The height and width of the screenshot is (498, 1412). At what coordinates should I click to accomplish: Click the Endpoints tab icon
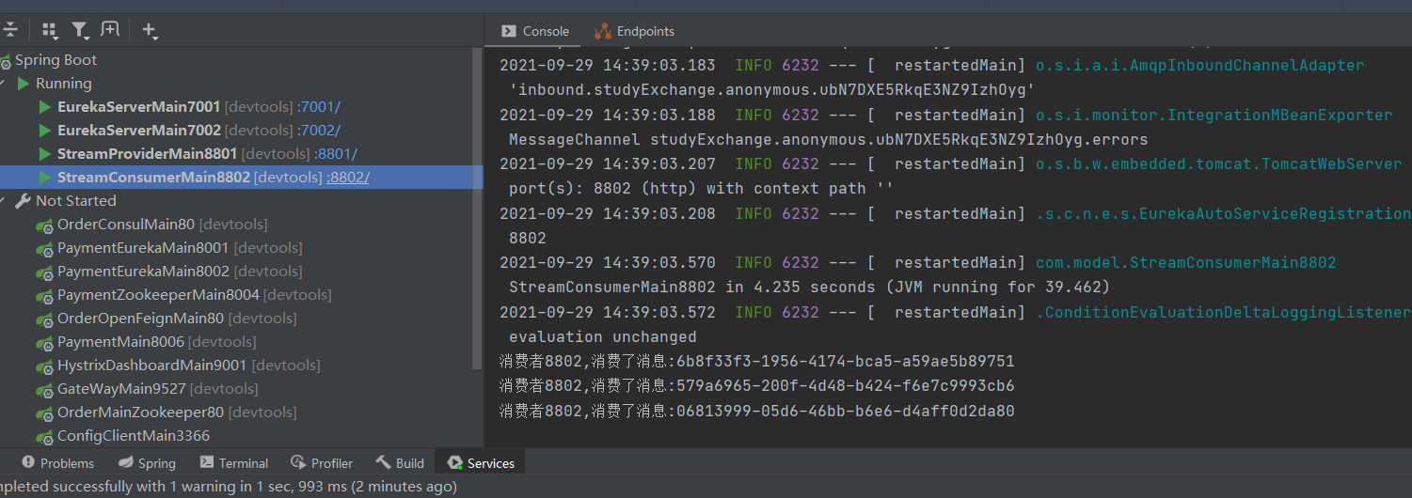(x=602, y=31)
